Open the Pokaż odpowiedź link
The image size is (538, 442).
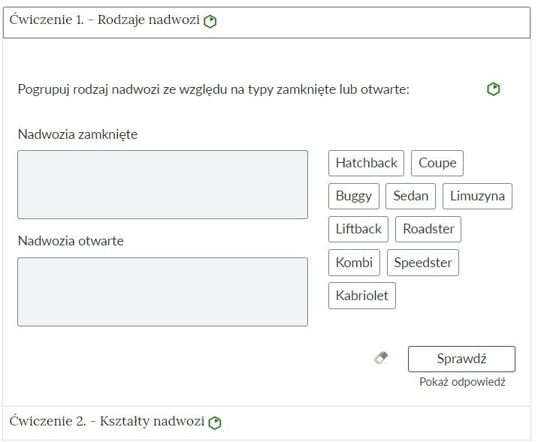(462, 382)
